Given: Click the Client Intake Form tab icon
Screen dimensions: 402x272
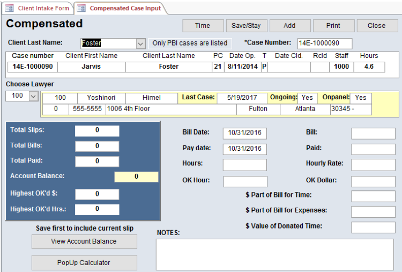Looking at the screenshot, I should [x=9, y=8].
